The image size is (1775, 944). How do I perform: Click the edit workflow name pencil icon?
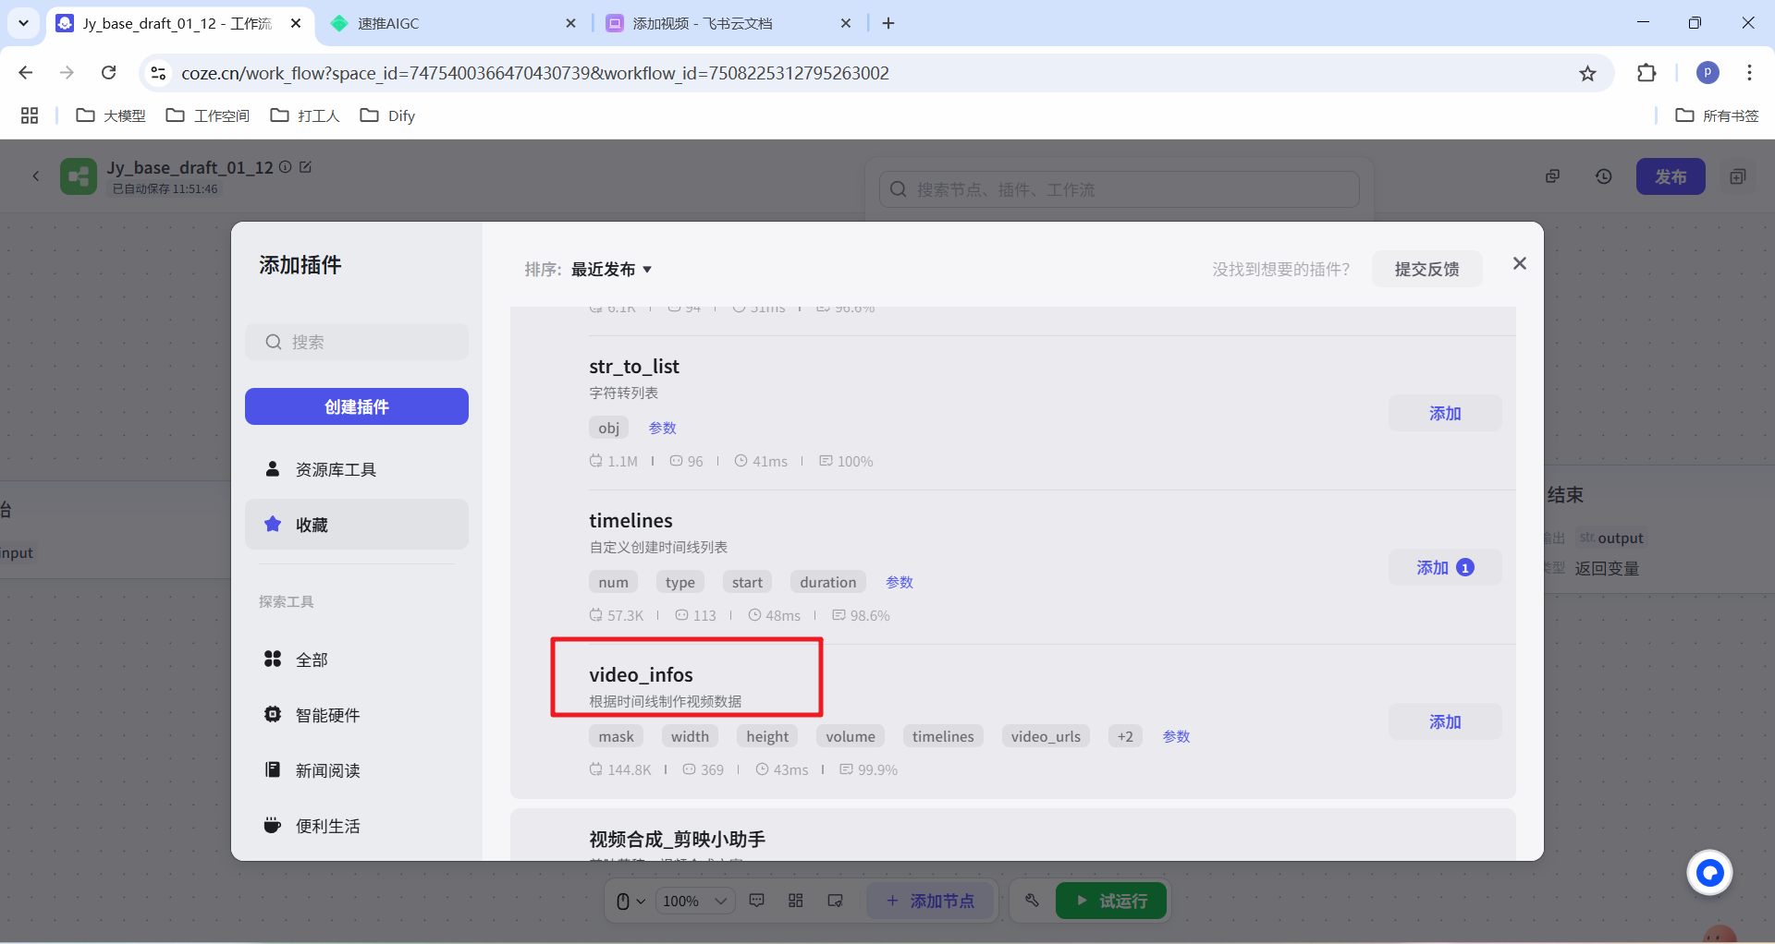click(306, 167)
